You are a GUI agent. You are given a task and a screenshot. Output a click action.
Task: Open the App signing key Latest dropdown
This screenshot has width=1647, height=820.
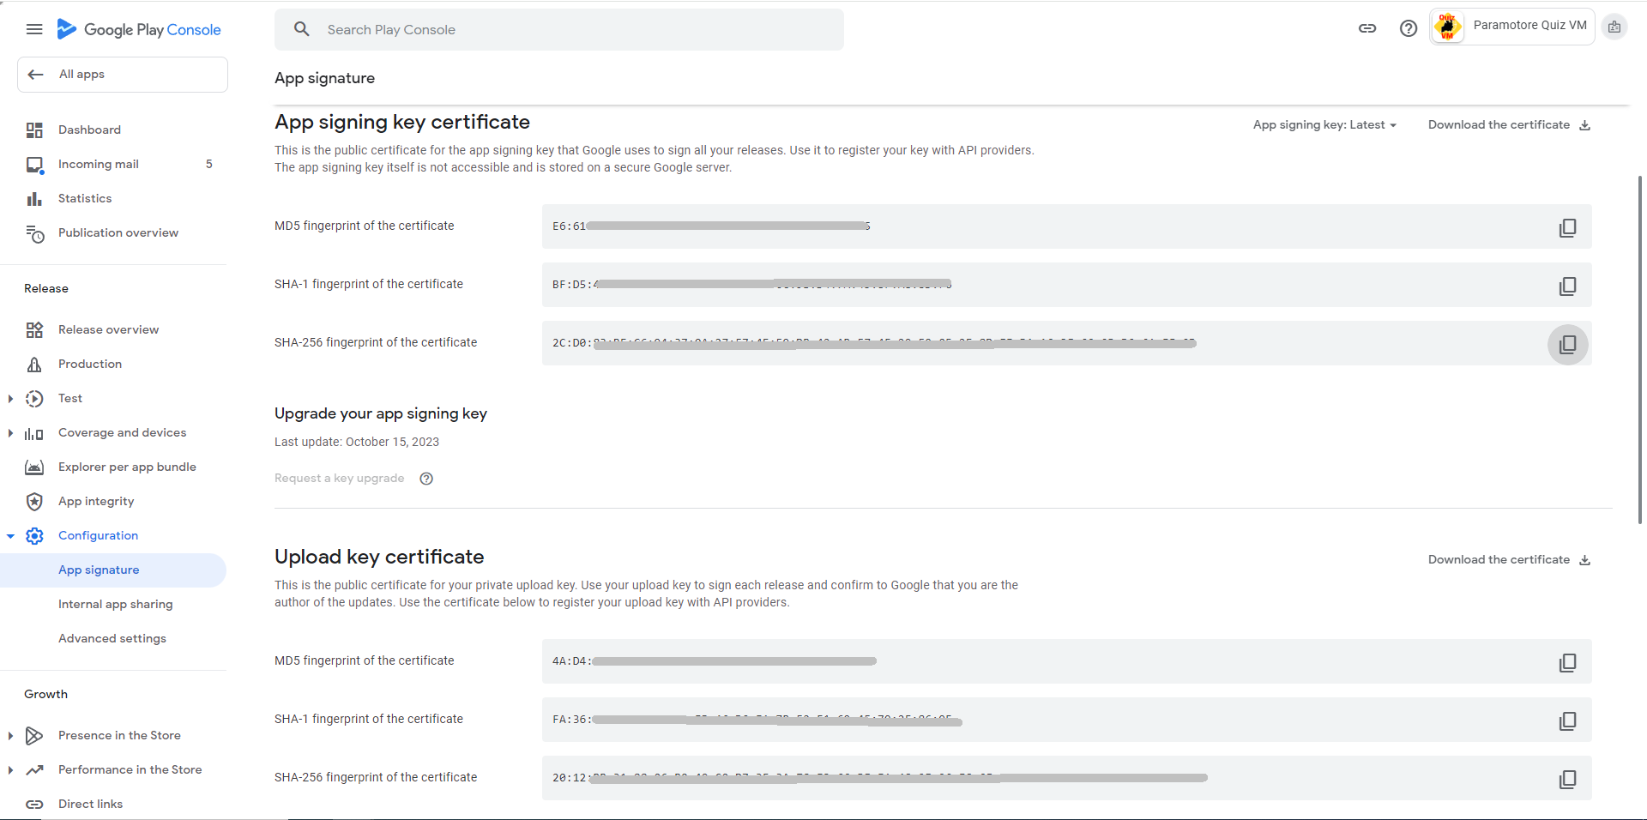[x=1324, y=125]
